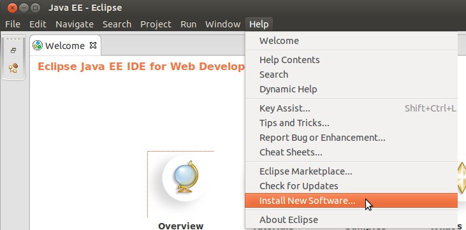Open the hierarchy view icon in left sidebar
466x230 pixels.
pyautogui.click(x=13, y=68)
